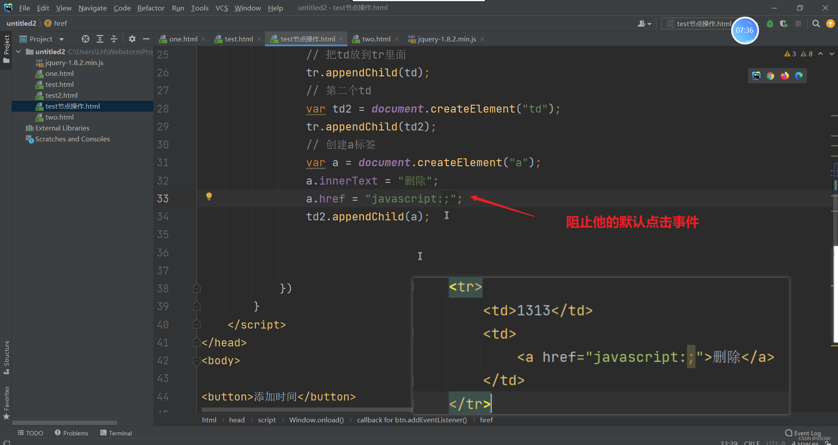The width and height of the screenshot is (838, 445).
Task: Select Scratches and Consoles node
Action: pos(72,139)
